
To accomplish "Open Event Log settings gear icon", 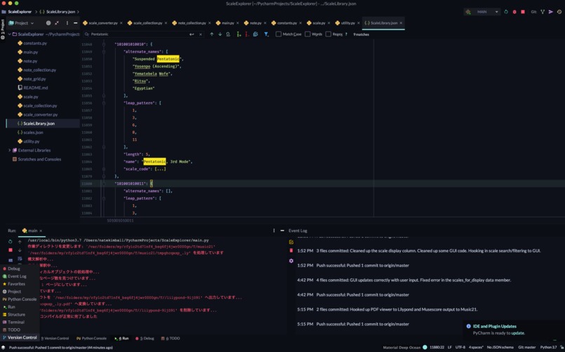I will click(291, 260).
